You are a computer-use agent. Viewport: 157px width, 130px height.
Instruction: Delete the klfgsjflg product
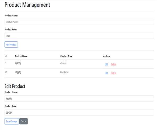pyautogui.click(x=113, y=73)
